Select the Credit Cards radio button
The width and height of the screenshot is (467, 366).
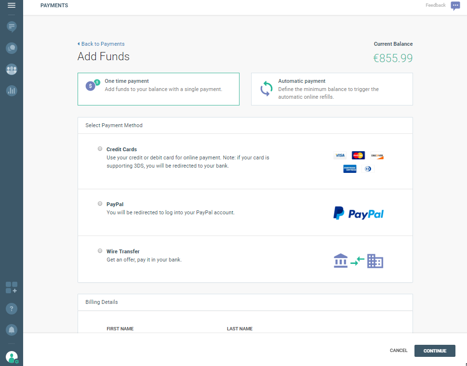[x=100, y=149]
